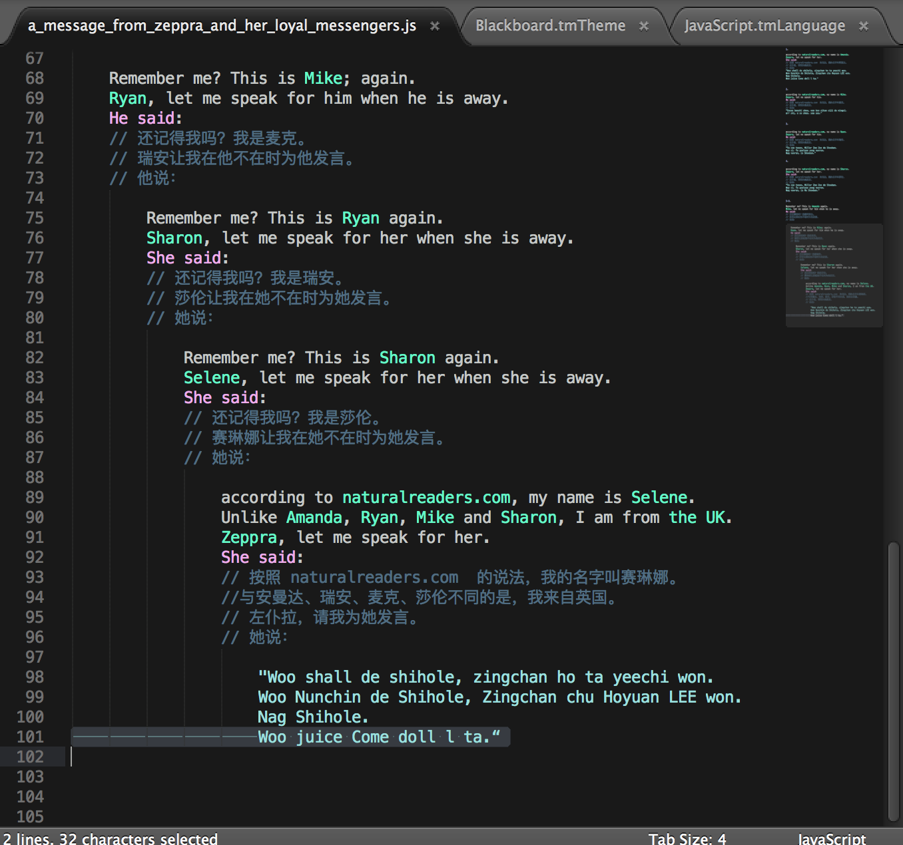This screenshot has width=903, height=845.
Task: Click the comment '// 她说:' on line 80
Action: coord(180,318)
